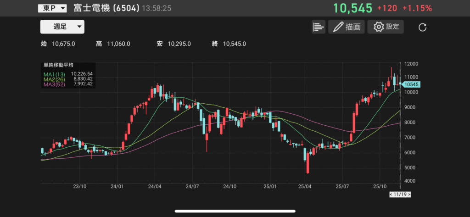Tap the 24/04 date label on axis
Screen dimensions: 470x217
point(154,187)
